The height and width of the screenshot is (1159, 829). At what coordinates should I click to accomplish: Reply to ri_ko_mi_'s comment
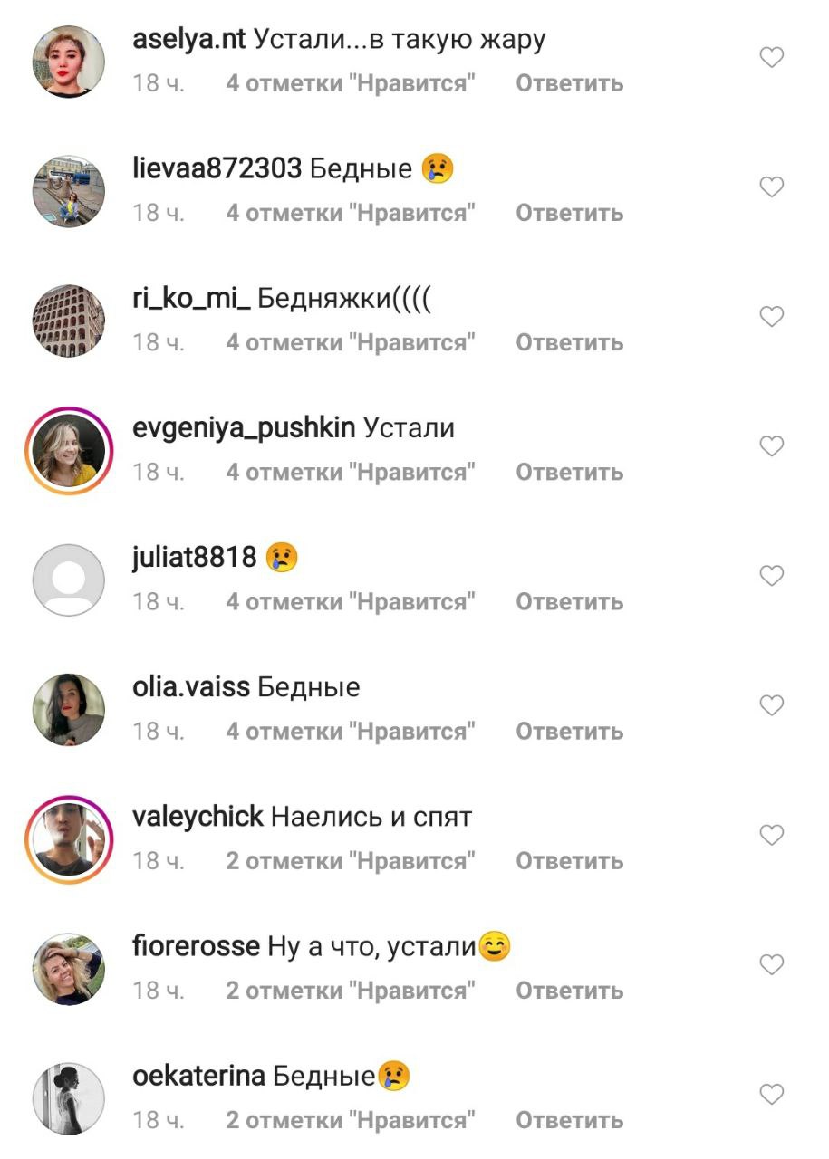coord(570,342)
